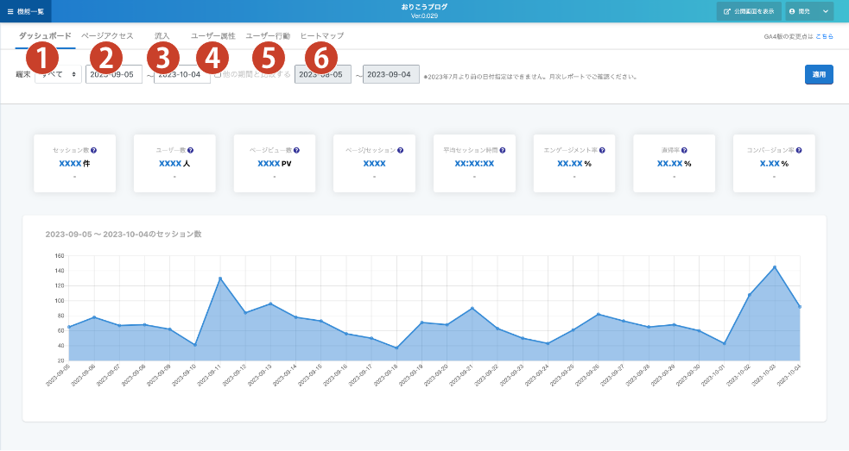Screen dimensions: 849x451
Task: Go to the ユーザー行動 tab
Action: (x=268, y=36)
